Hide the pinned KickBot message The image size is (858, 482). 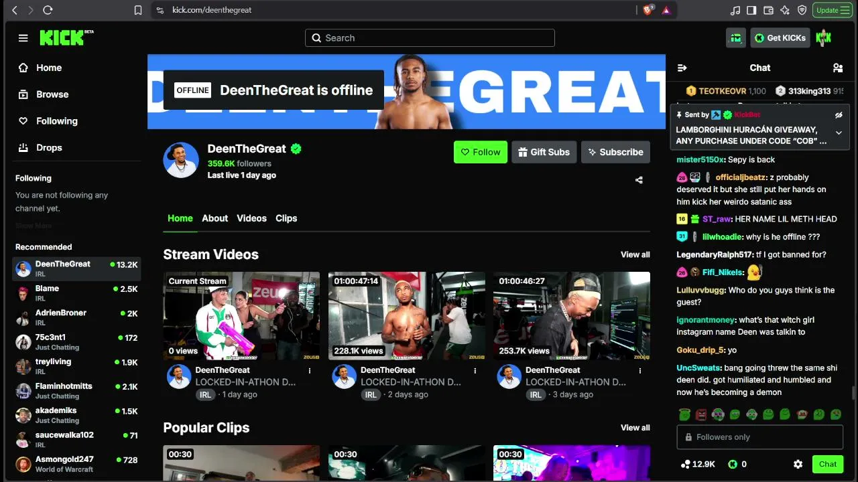(x=838, y=115)
